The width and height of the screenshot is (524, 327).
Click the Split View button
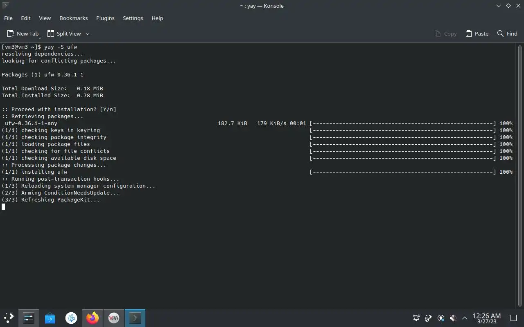click(x=64, y=34)
